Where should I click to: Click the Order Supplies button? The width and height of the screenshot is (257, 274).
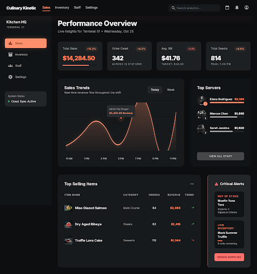tap(229, 257)
